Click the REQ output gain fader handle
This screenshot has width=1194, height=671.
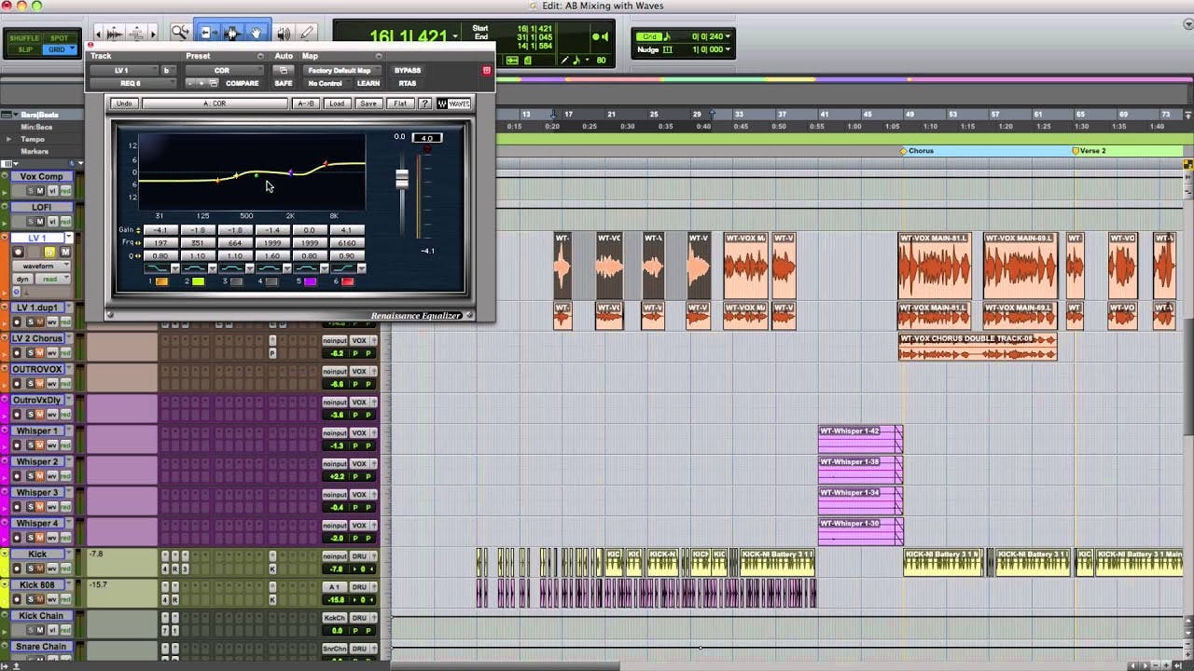coord(402,179)
